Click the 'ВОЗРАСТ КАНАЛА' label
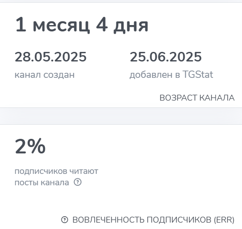242x229 pixels. pos(197,98)
